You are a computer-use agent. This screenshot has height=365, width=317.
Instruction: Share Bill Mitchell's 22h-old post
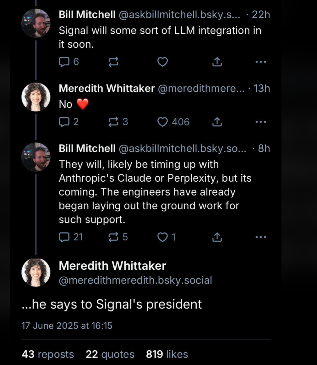pos(217,62)
